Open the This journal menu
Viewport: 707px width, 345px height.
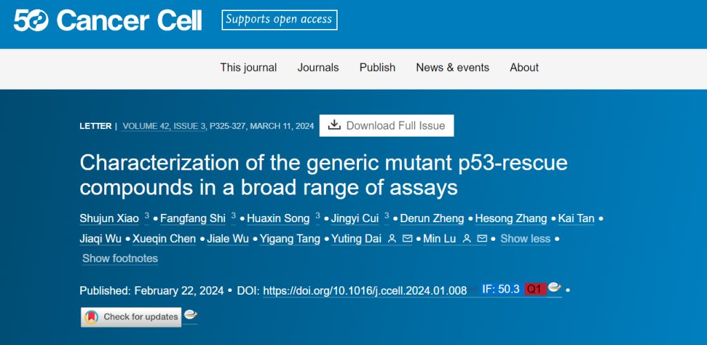click(x=249, y=68)
